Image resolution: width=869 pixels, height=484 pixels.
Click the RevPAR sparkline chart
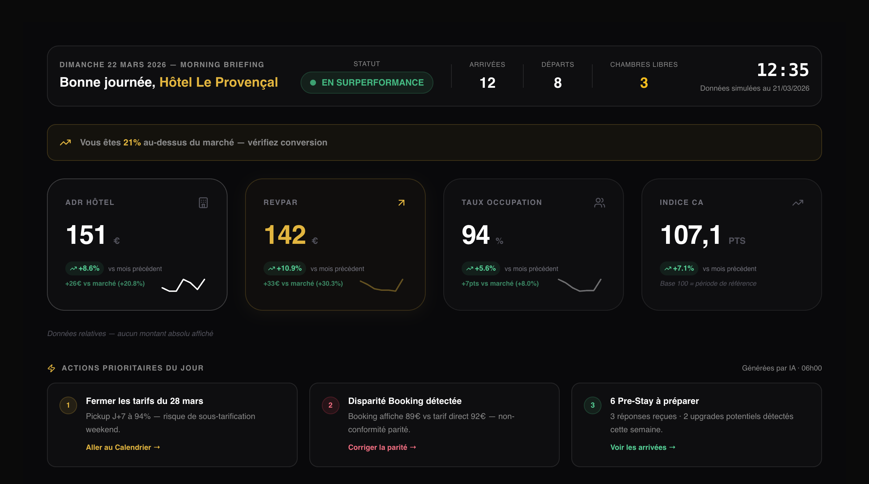coord(381,285)
